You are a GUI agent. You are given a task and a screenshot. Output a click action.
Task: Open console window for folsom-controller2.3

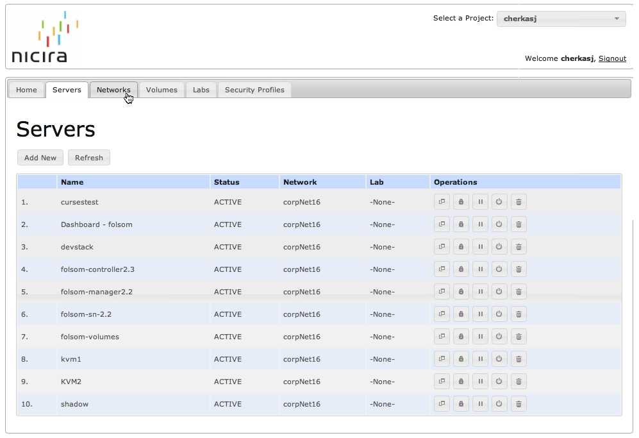tap(442, 269)
